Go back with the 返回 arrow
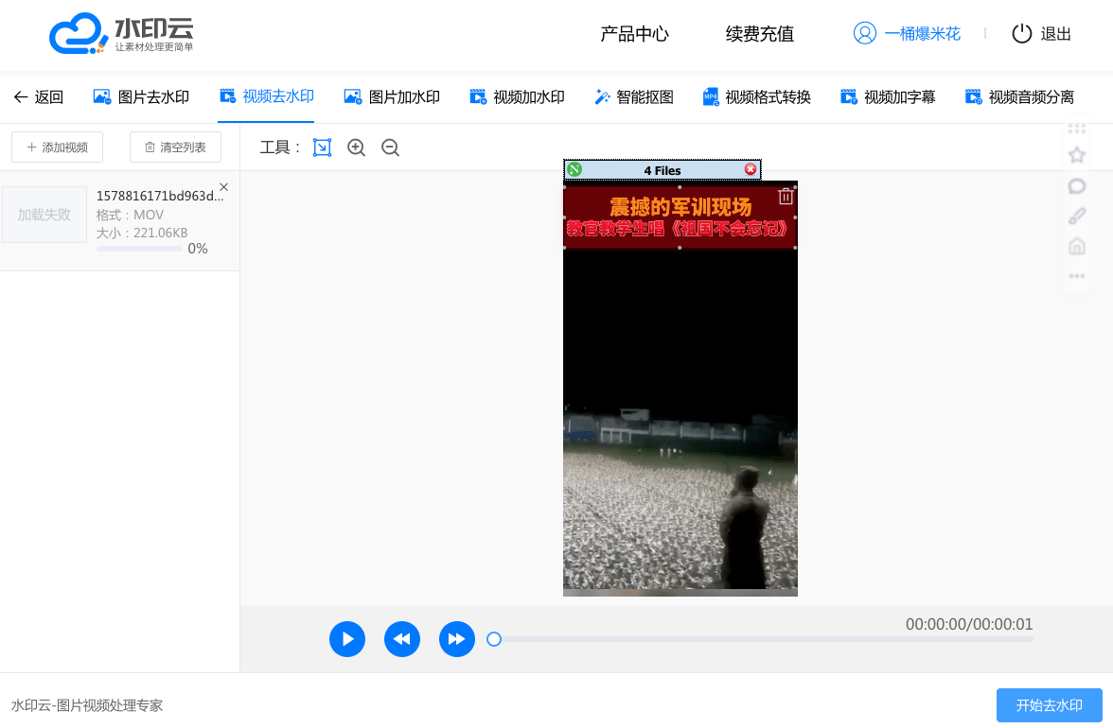 (x=38, y=97)
